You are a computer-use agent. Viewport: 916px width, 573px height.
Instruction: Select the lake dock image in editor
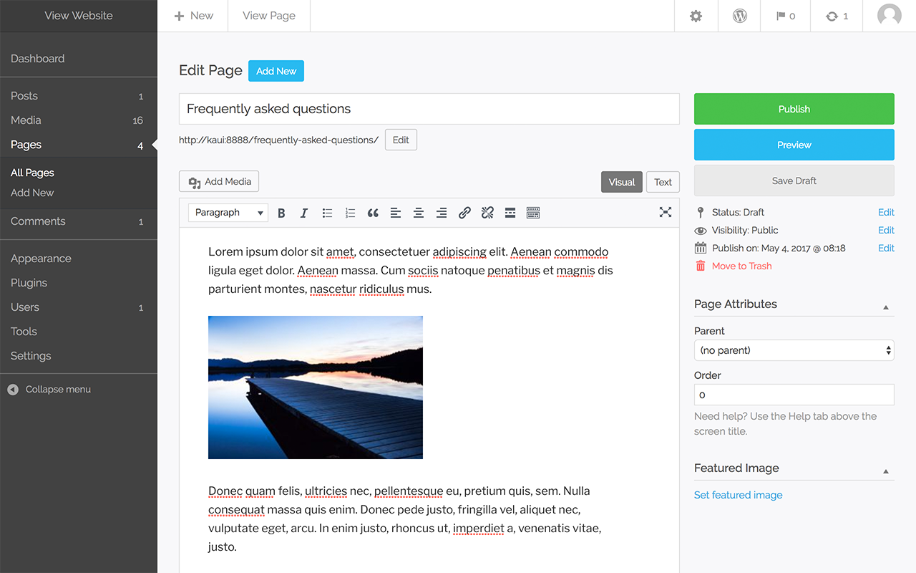[x=316, y=387]
